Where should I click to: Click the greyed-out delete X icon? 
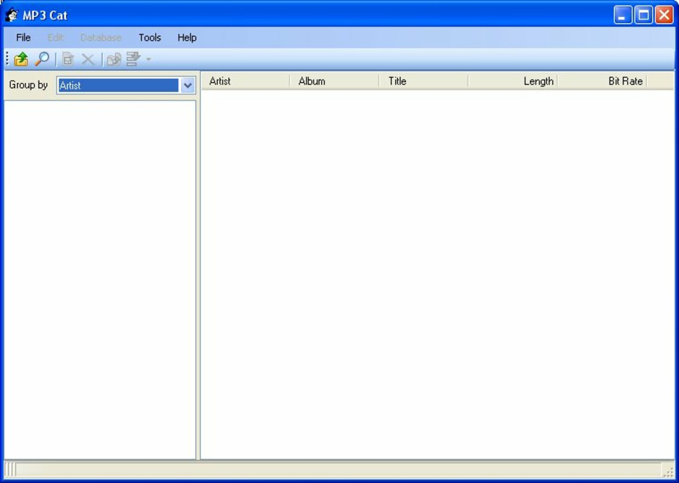[x=88, y=59]
